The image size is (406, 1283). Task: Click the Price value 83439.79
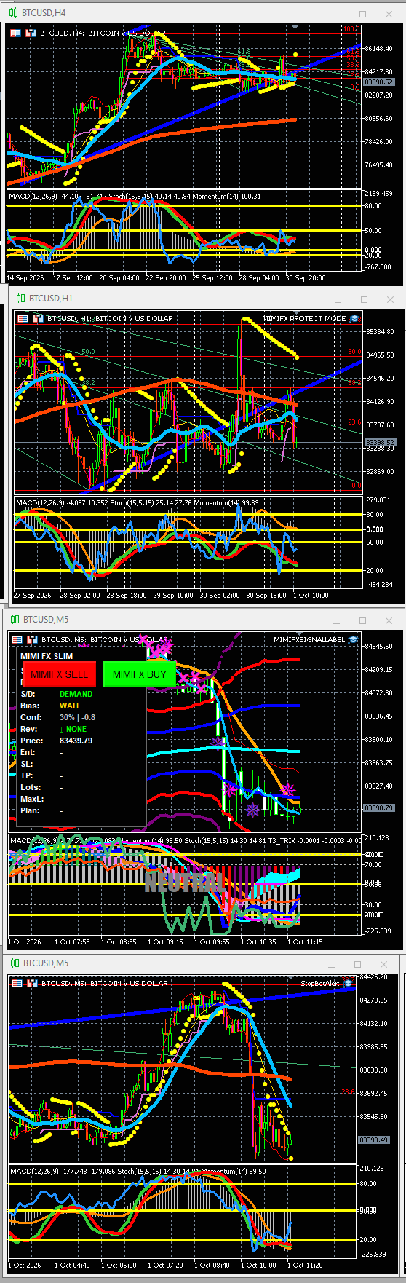point(76,741)
